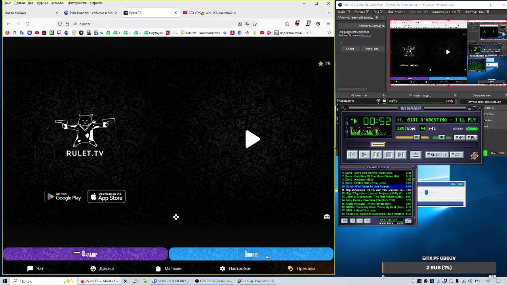Close the Рулет ТВ browser tab
Screen dimensions: 507x285
coord(175,13)
